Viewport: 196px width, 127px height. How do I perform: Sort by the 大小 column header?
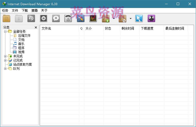tap(94, 29)
